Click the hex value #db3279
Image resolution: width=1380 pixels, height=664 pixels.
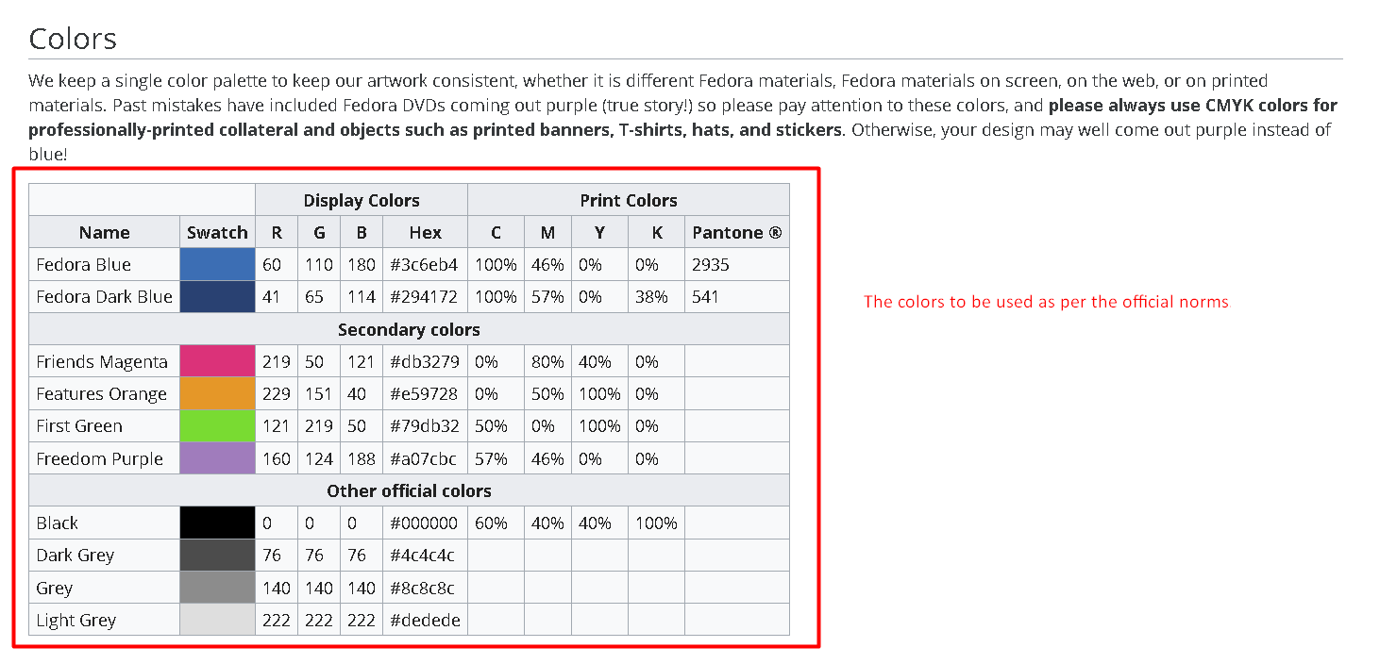(x=425, y=361)
